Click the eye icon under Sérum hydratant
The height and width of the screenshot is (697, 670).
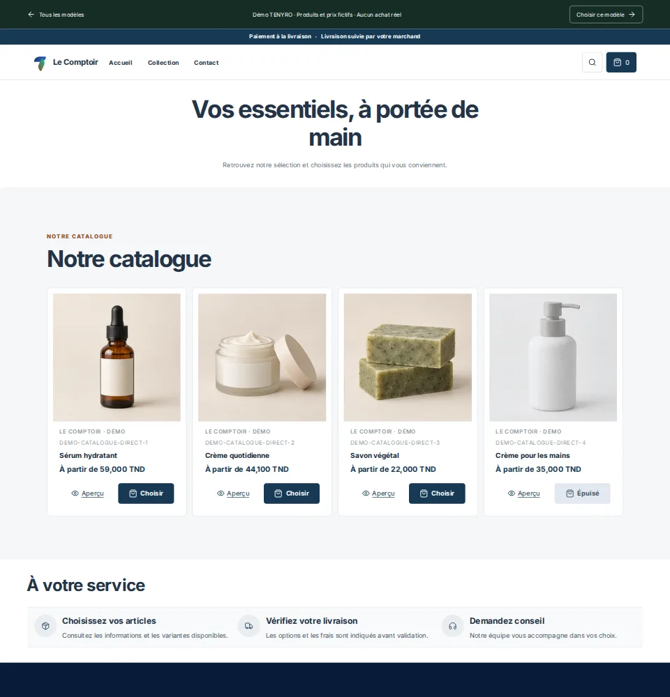click(75, 493)
